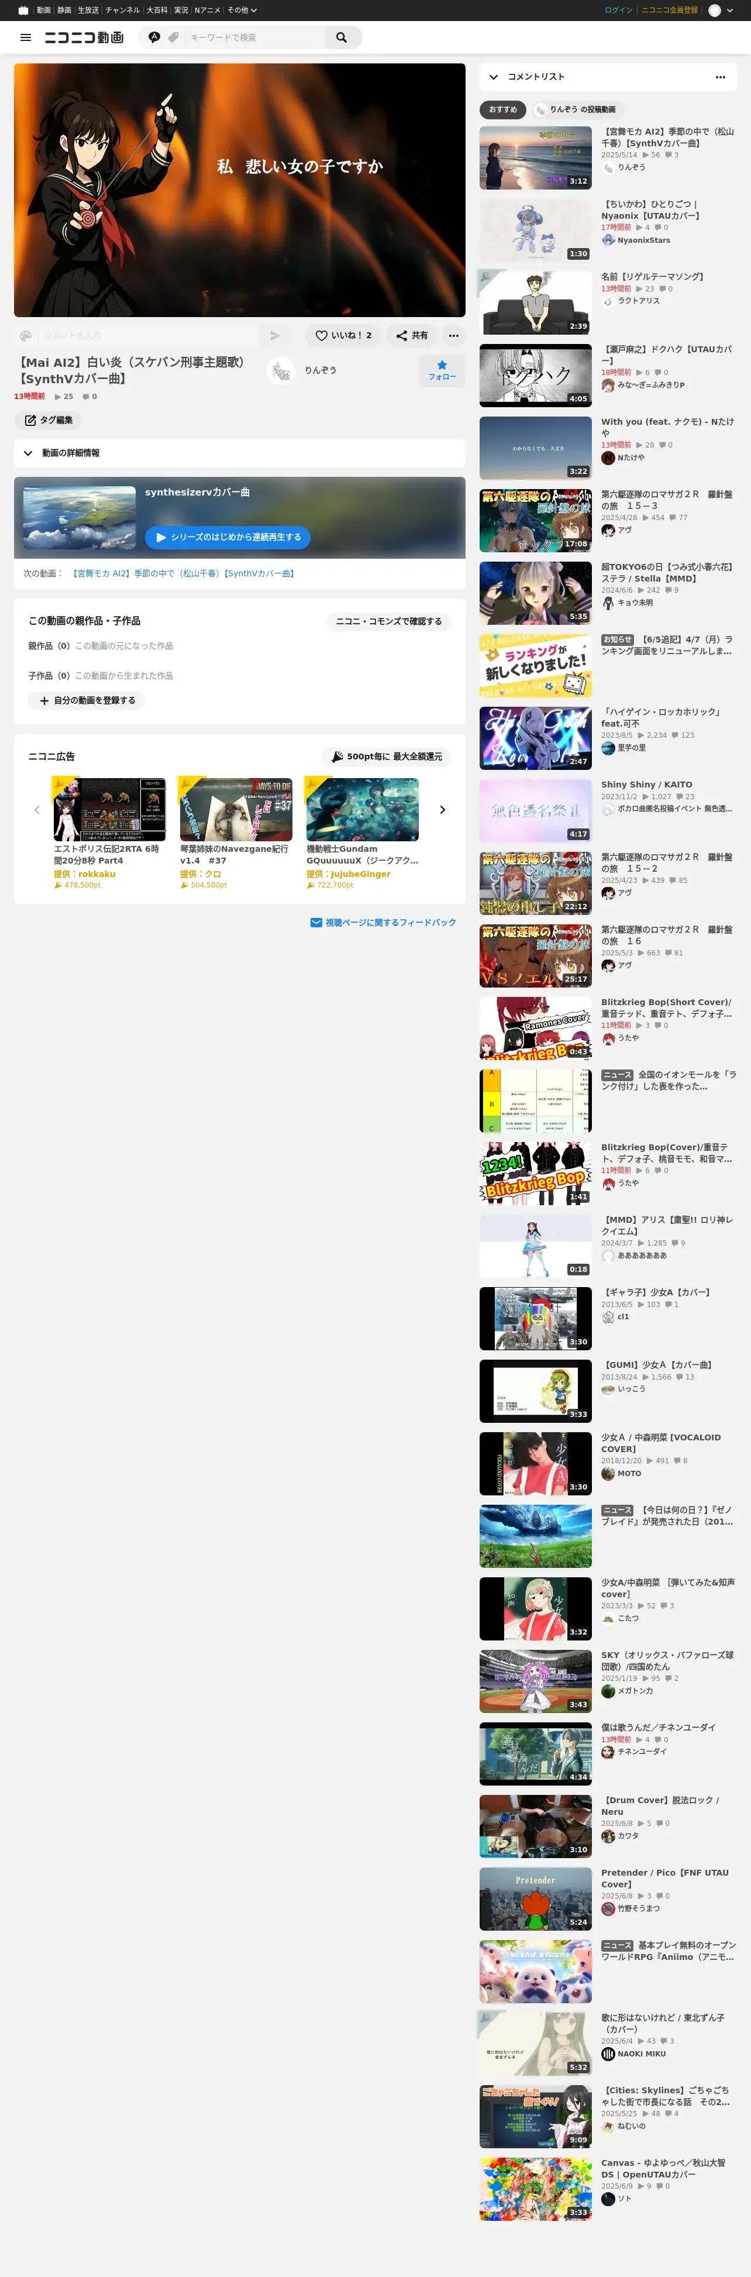Open 視聴ページに関するフィードバック mail link
751x2277 pixels.
(384, 923)
